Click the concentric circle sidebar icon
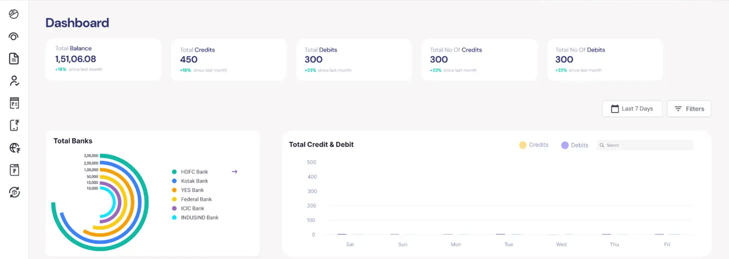 coord(14,37)
